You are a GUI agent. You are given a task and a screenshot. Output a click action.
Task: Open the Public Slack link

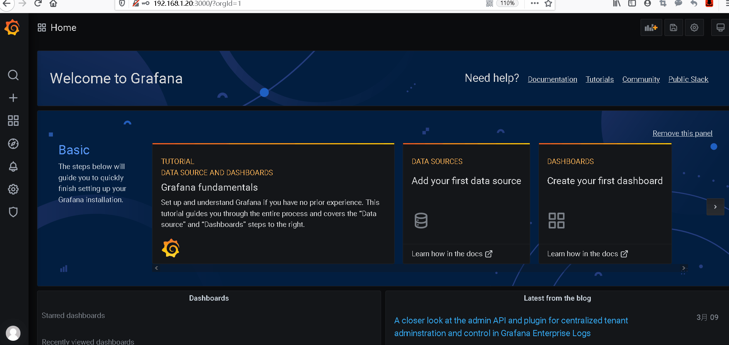coord(688,79)
